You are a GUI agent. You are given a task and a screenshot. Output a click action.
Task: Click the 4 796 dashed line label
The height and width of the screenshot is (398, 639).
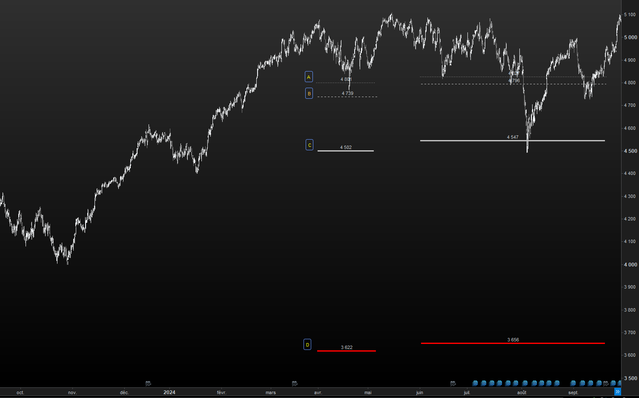(x=514, y=80)
